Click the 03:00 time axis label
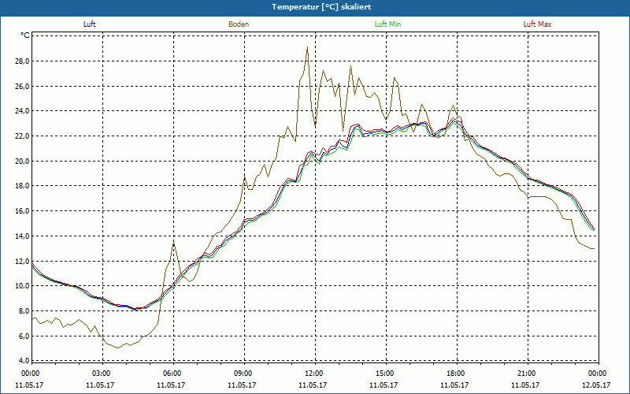This screenshot has height=394, width=630. (102, 374)
